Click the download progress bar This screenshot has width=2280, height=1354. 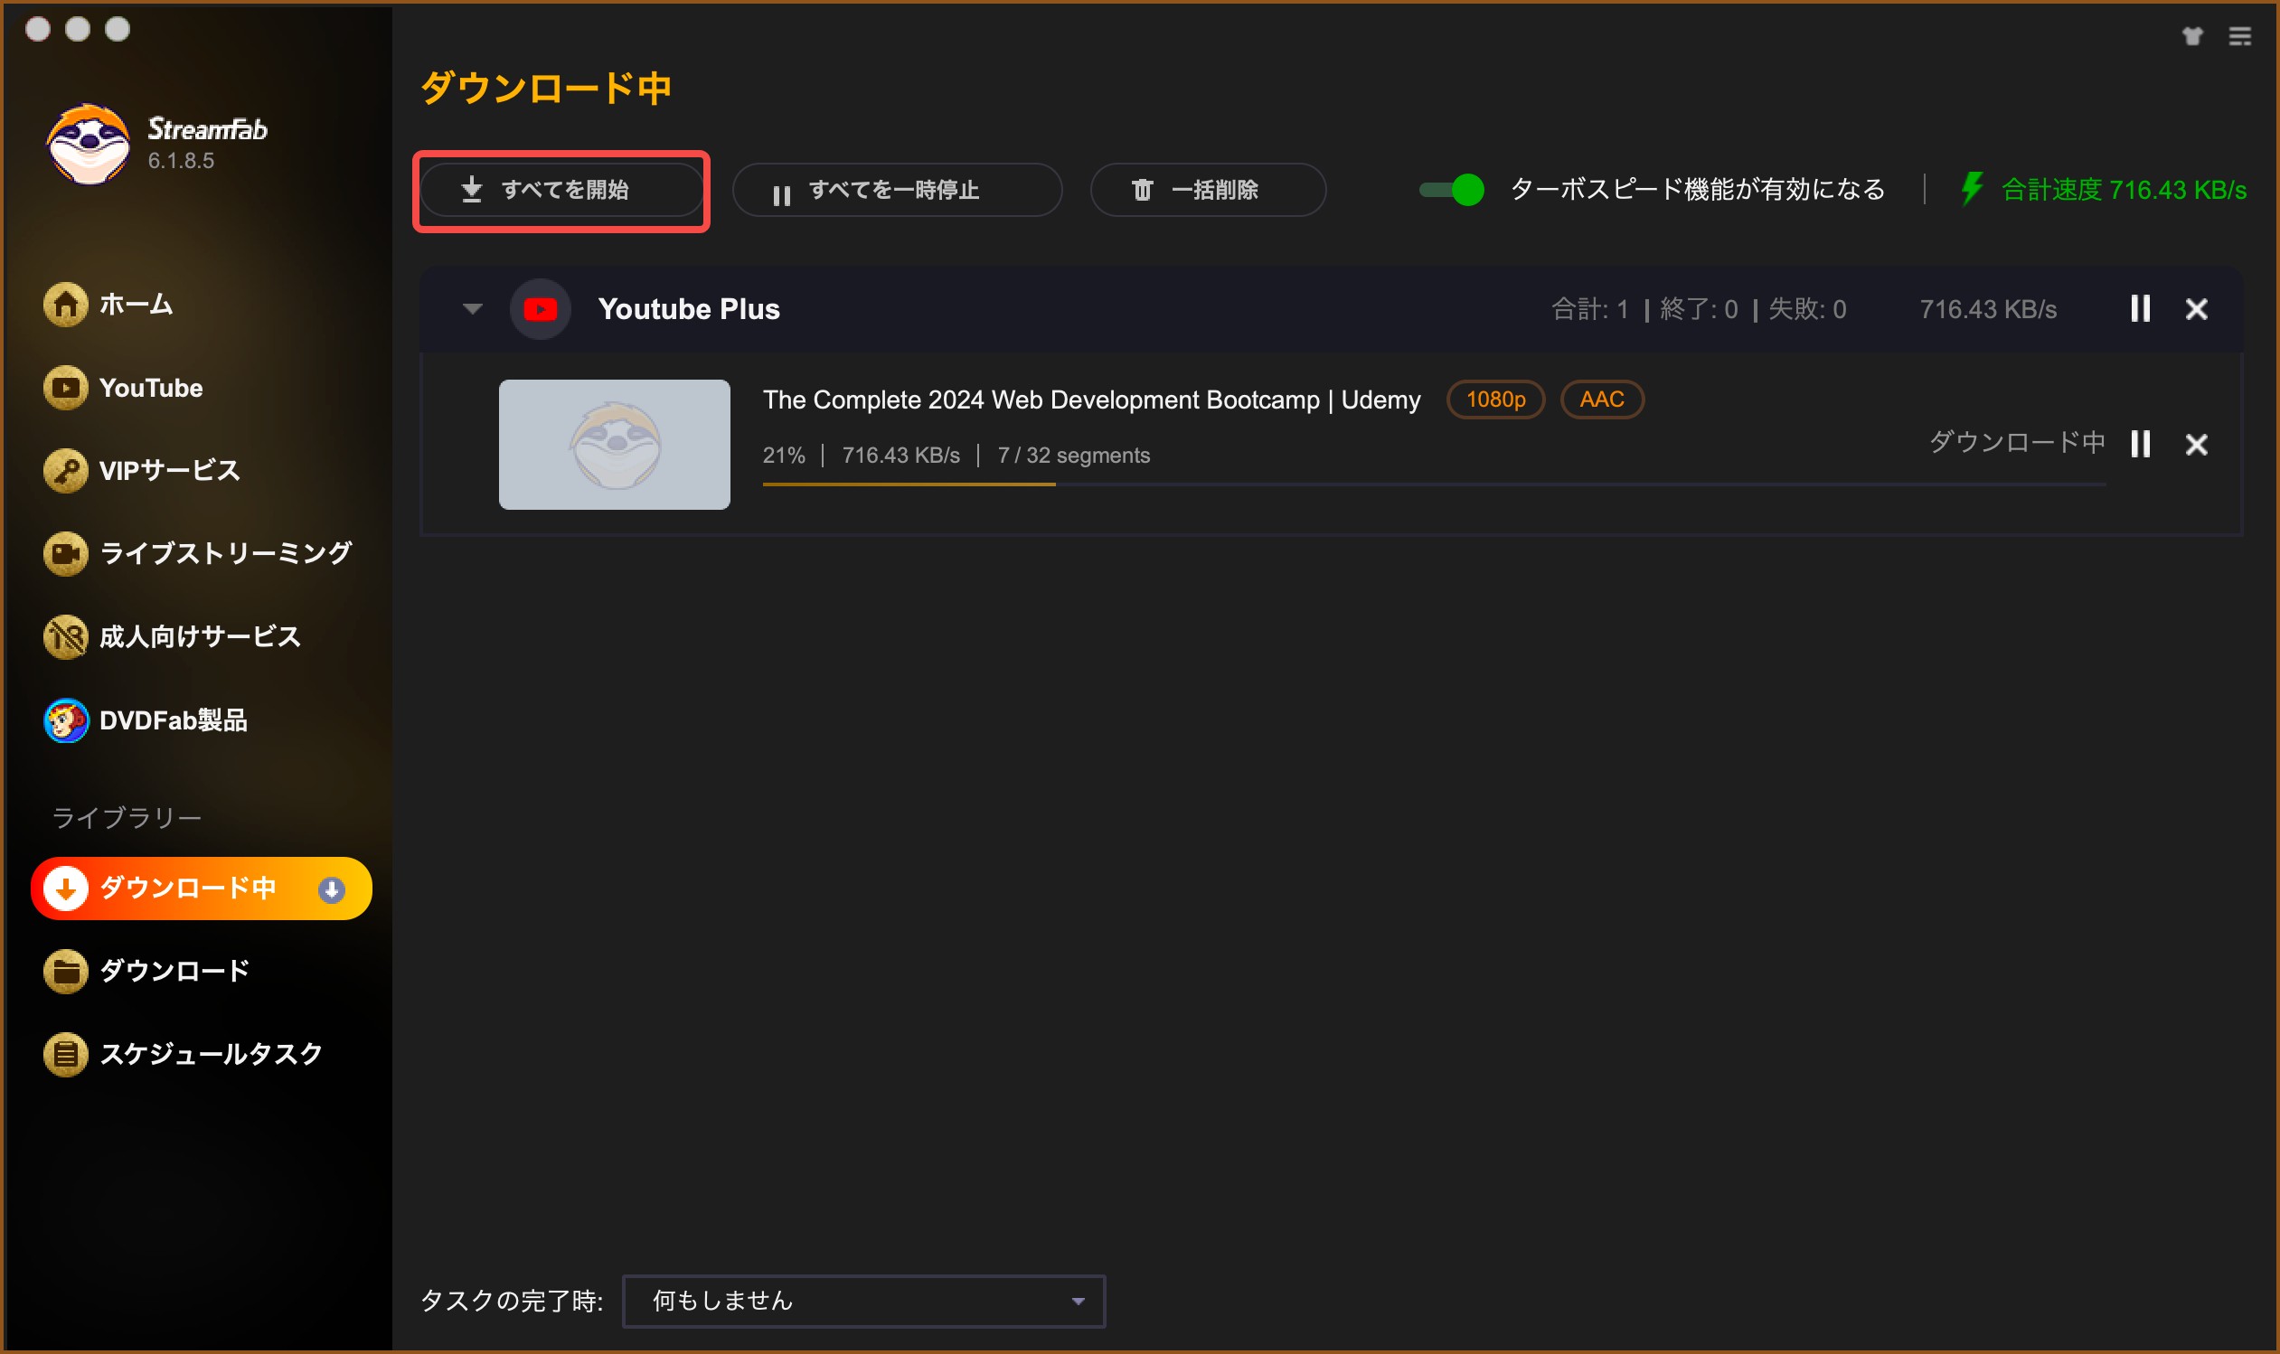1433,484
